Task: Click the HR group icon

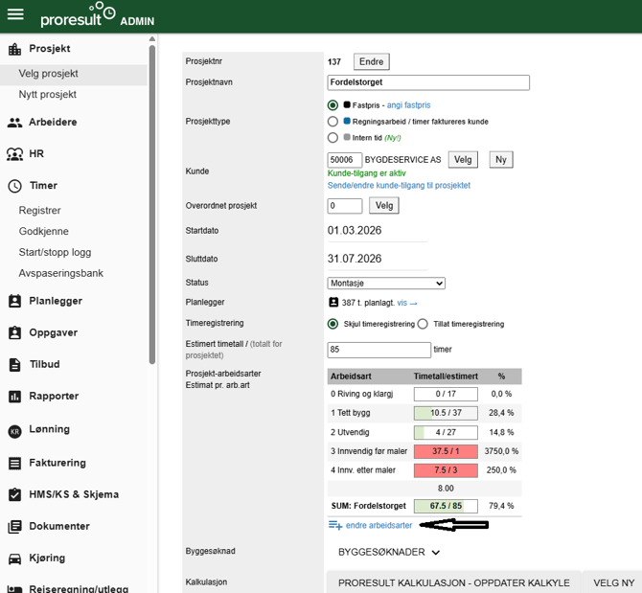Action: point(14,154)
